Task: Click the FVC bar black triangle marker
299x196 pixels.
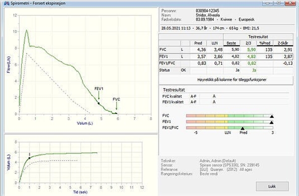Action: pos(272,116)
